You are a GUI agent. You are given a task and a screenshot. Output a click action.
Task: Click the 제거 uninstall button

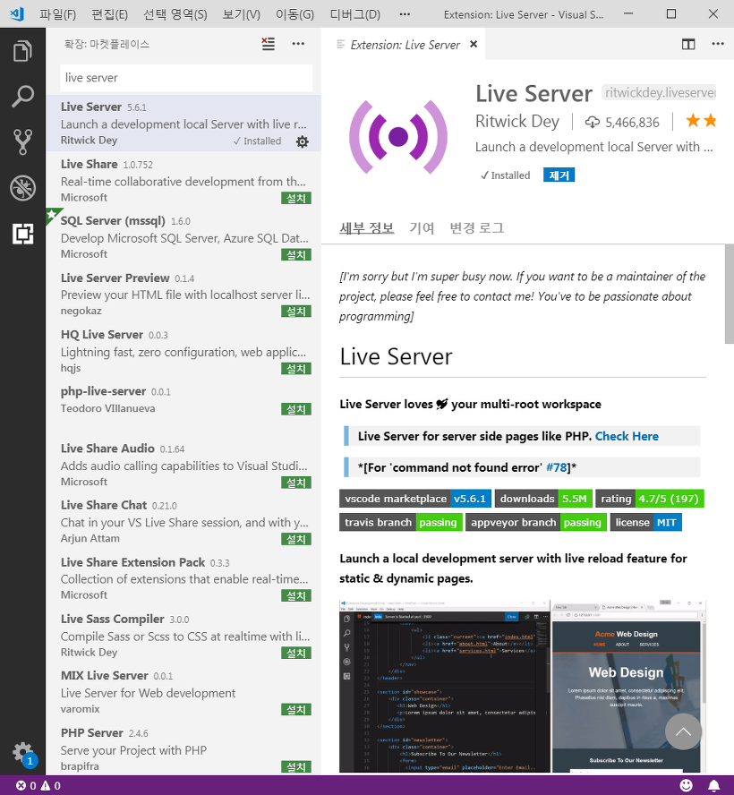tap(559, 175)
